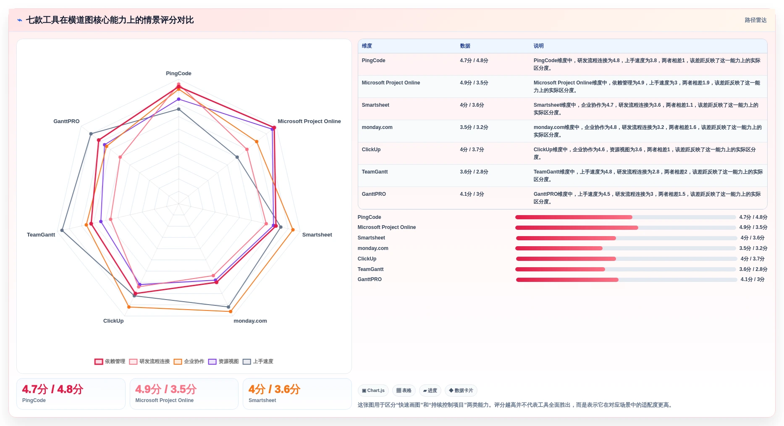The height and width of the screenshot is (426, 784).
Task: Click the GanttPRO axis label on radar
Action: tap(66, 121)
